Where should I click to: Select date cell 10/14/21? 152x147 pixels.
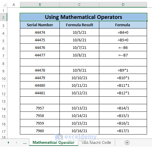[79, 116]
